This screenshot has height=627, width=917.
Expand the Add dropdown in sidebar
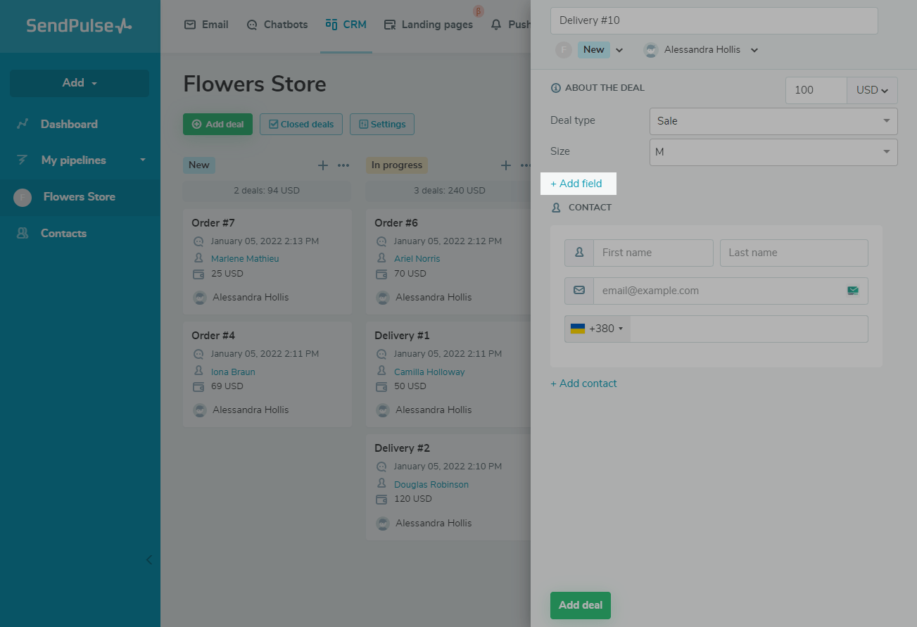80,83
